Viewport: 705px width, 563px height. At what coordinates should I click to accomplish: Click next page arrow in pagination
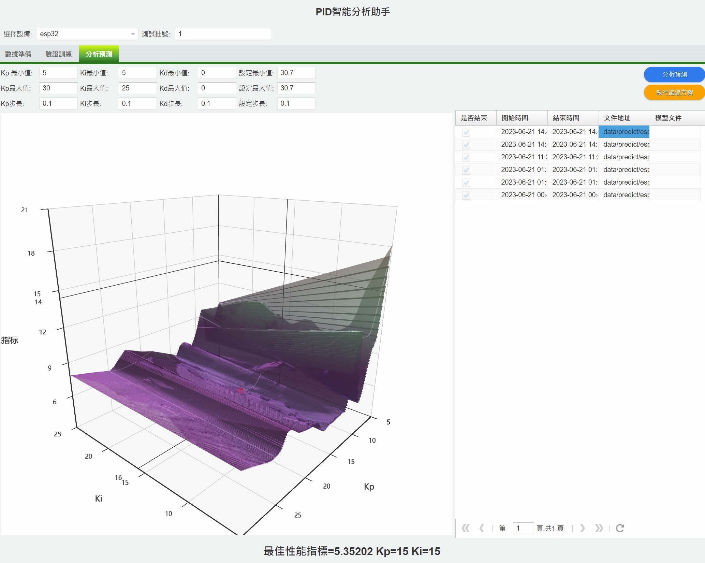(582, 528)
